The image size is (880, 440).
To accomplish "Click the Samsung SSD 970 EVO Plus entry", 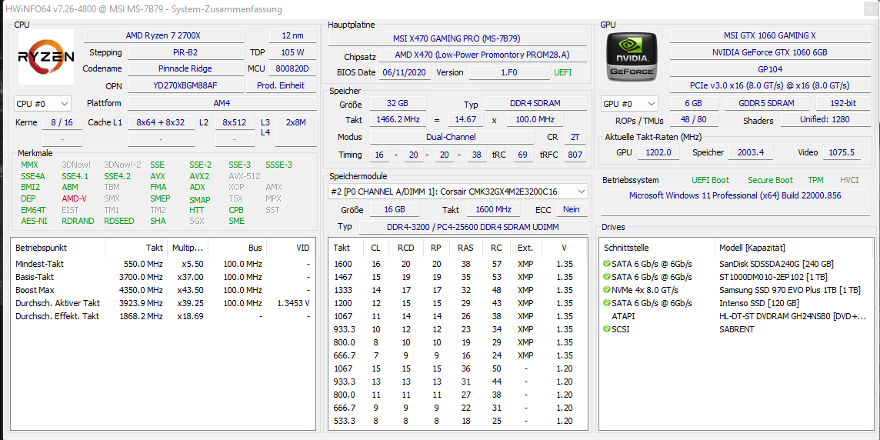I will (x=789, y=290).
